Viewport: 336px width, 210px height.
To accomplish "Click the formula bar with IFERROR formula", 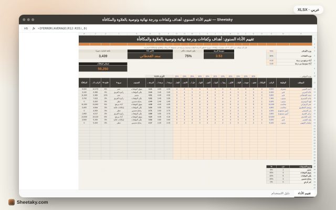I will point(62,28).
